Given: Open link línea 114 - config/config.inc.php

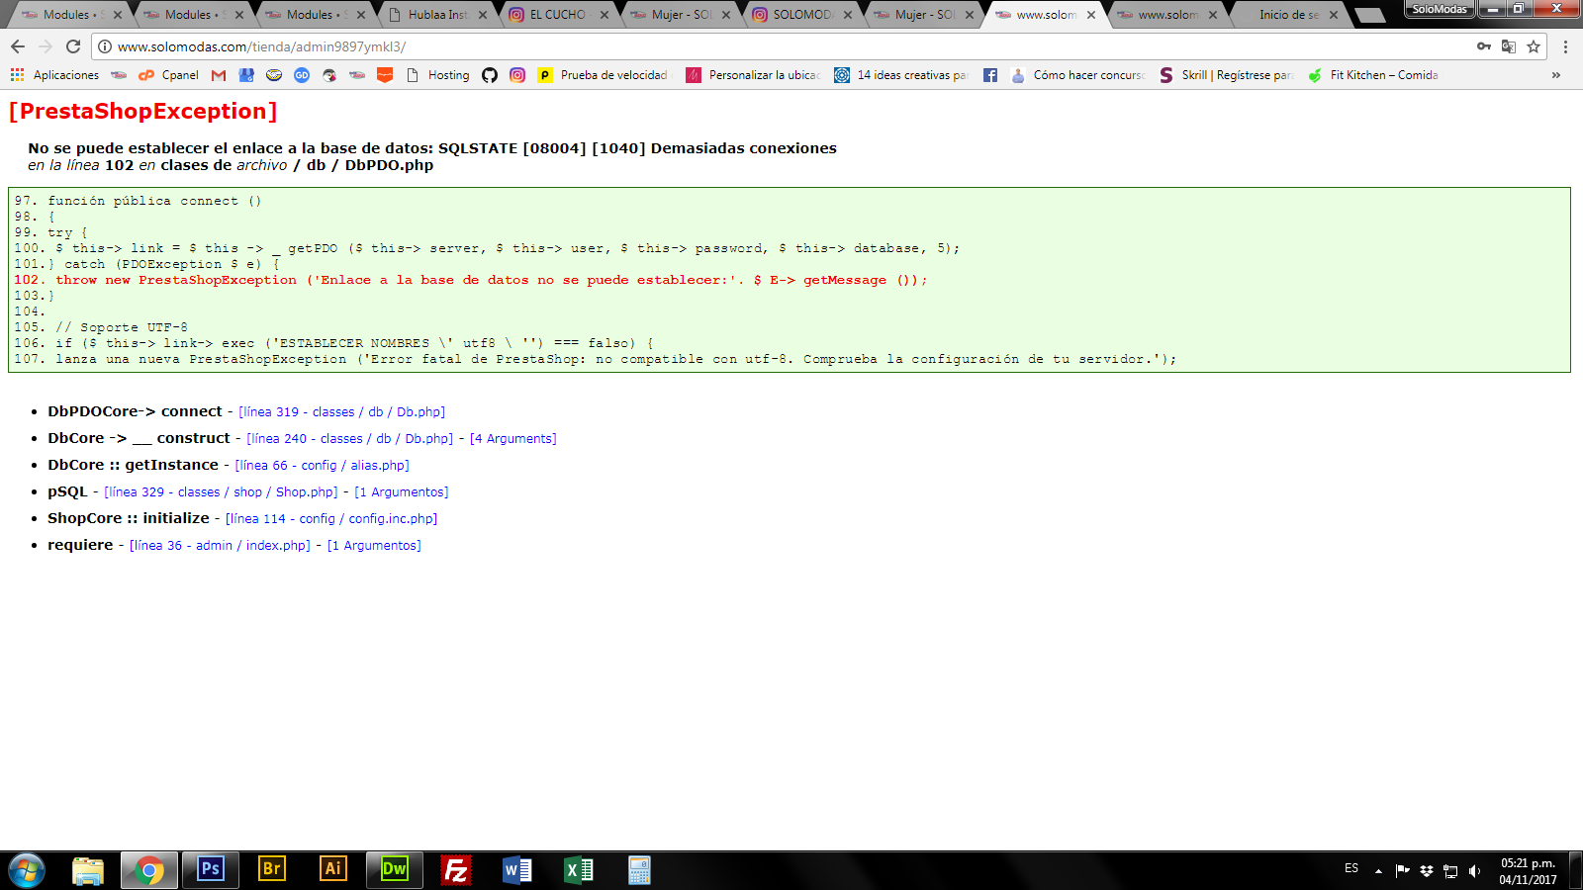Looking at the screenshot, I should point(331,519).
